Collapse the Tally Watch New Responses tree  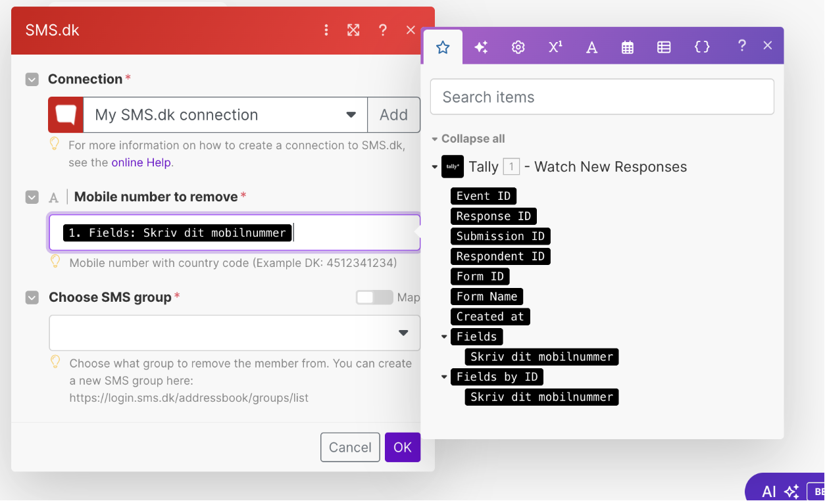pos(434,167)
